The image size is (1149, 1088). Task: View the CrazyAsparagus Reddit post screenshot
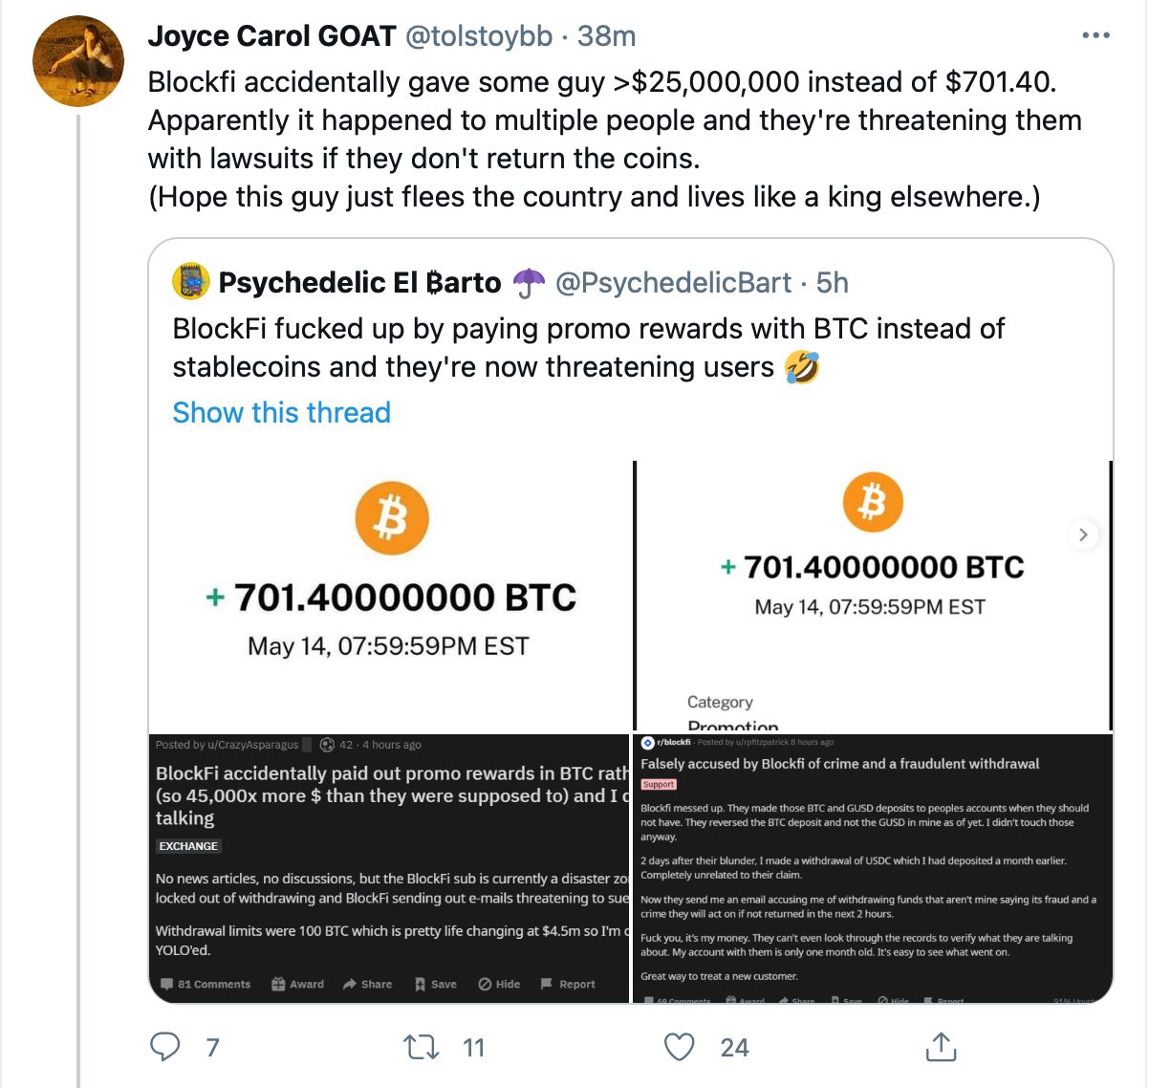coord(390,868)
